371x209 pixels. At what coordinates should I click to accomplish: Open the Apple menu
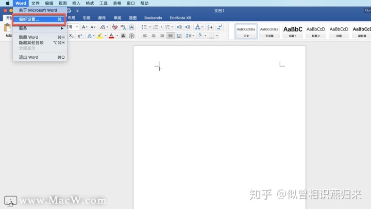point(8,3)
